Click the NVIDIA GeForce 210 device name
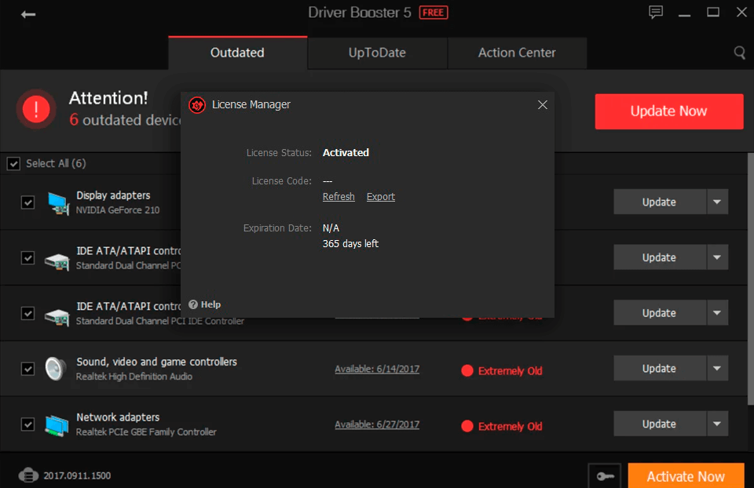754x488 pixels. tap(118, 210)
